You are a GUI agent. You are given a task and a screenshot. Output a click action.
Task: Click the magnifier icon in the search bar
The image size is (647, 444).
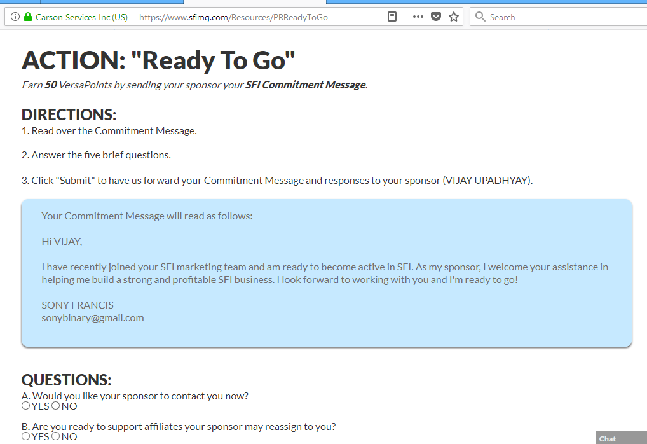tap(481, 17)
